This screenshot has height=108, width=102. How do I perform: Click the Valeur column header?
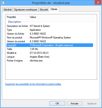click(61, 17)
